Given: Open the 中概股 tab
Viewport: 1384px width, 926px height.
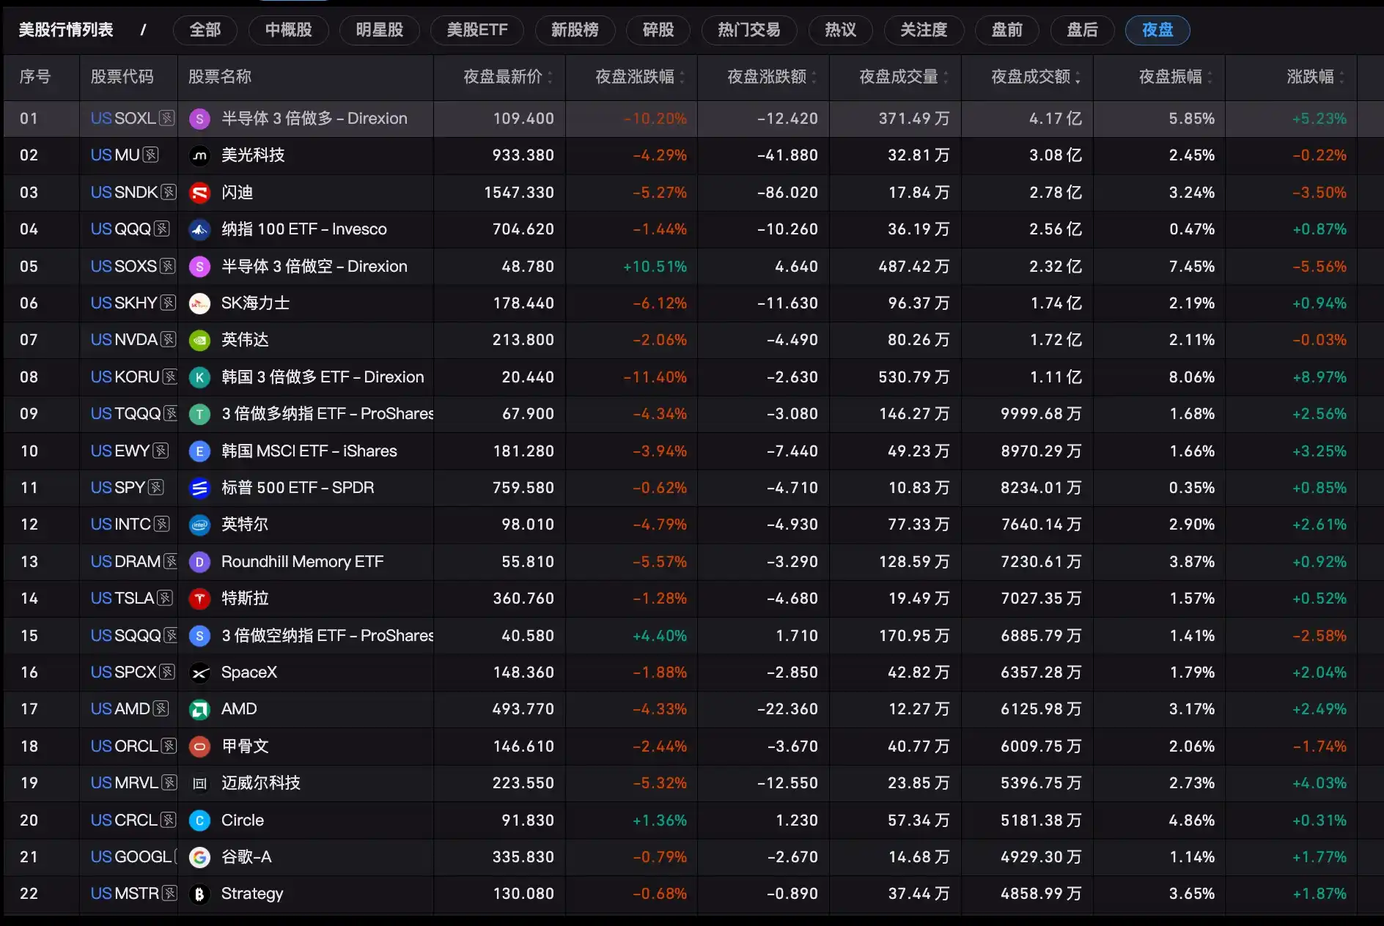Looking at the screenshot, I should click(289, 30).
